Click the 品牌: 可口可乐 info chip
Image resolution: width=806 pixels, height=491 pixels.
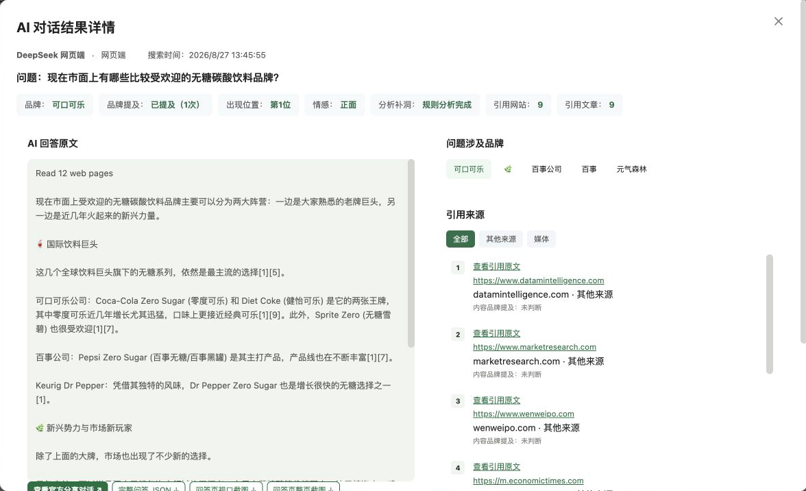pos(55,105)
